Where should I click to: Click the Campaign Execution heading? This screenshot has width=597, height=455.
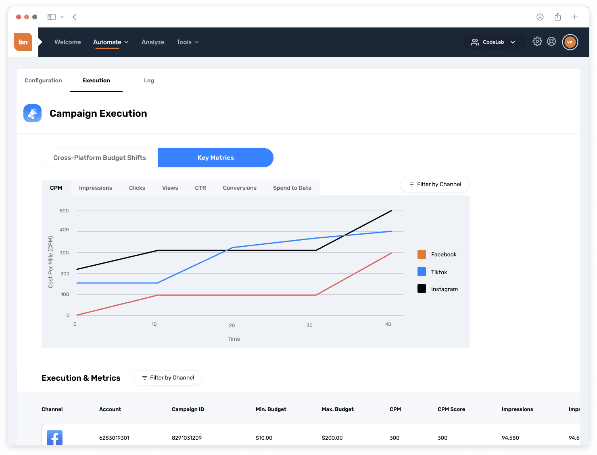(x=98, y=113)
